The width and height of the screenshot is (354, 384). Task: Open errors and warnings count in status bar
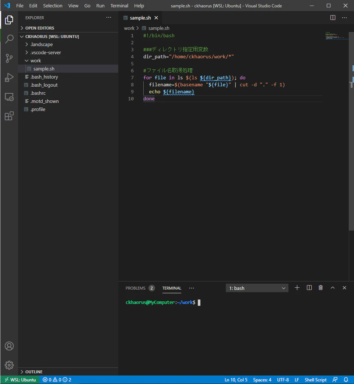click(x=57, y=380)
